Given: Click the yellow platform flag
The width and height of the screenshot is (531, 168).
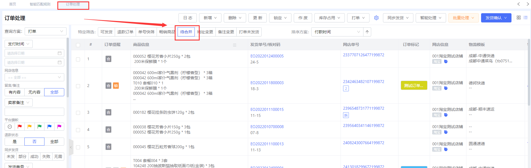Looking at the screenshot, I should click(30, 127).
